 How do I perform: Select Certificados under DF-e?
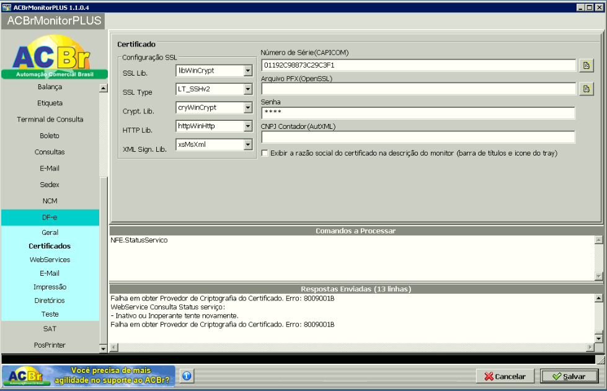pyautogui.click(x=50, y=246)
